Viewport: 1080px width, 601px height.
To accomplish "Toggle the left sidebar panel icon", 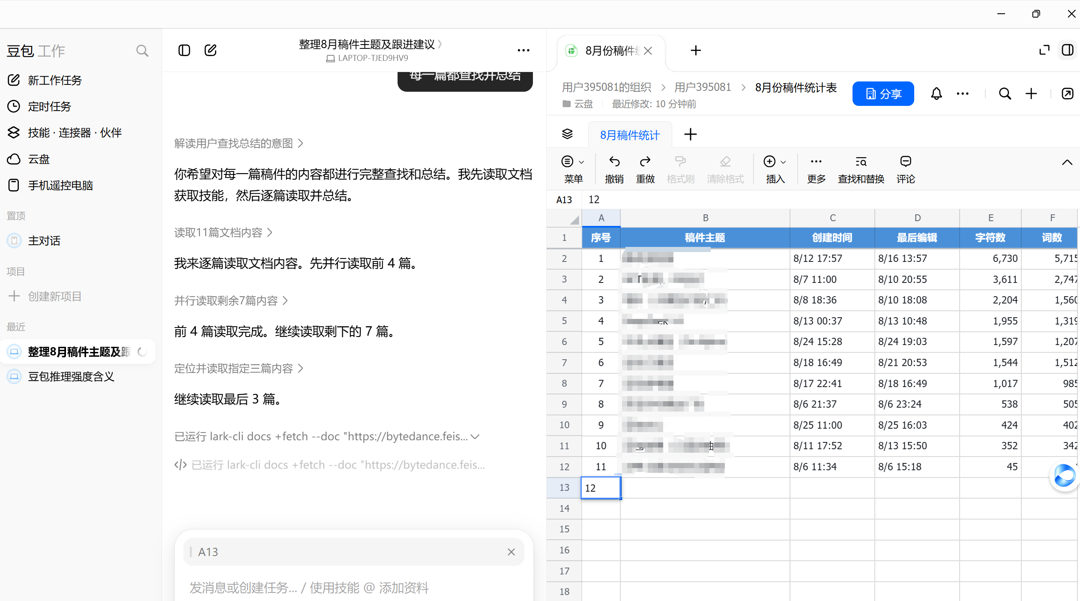I will coord(184,51).
